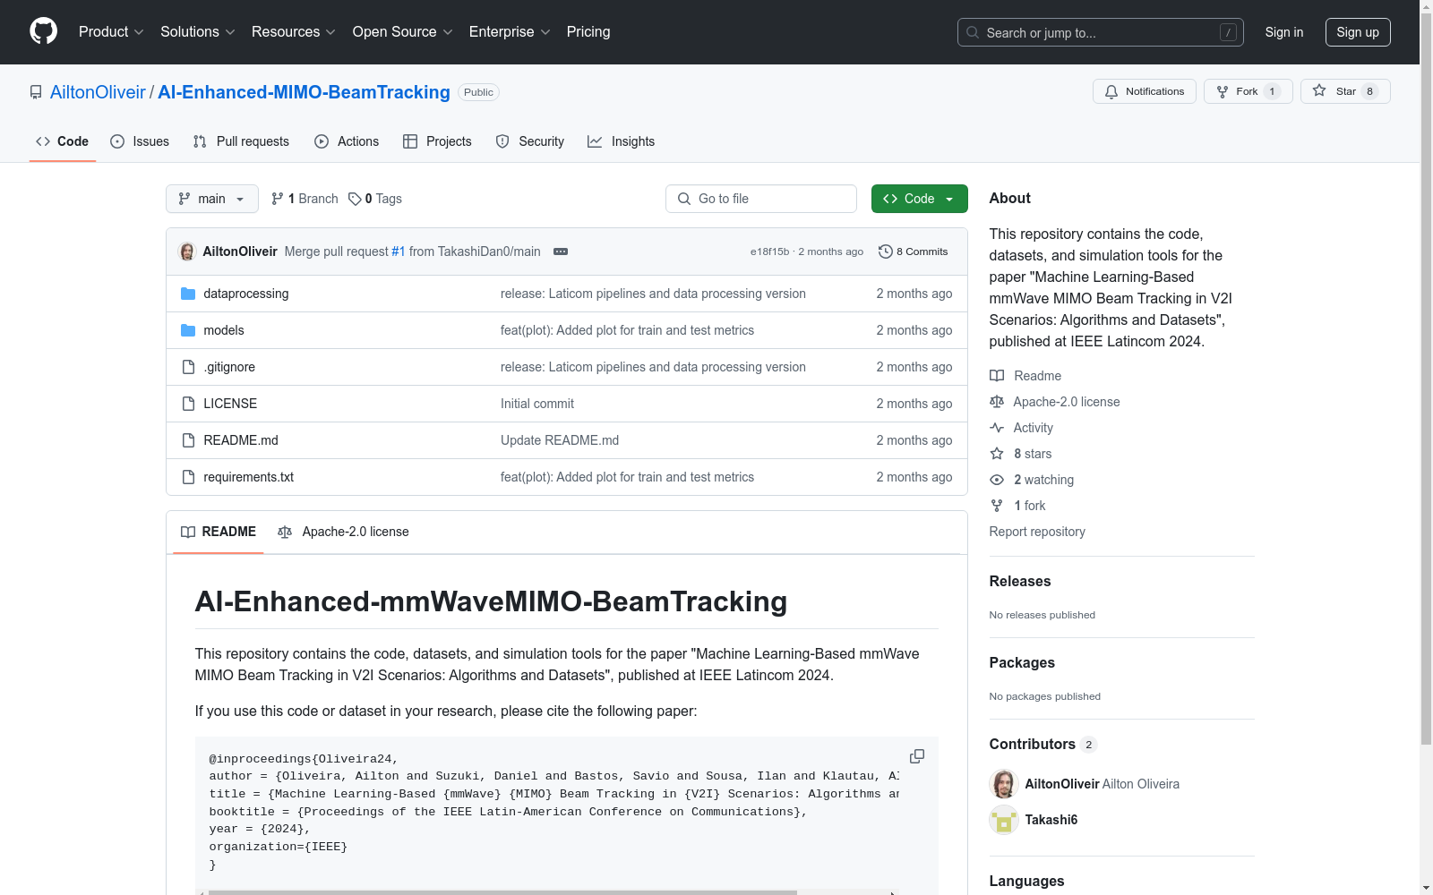Open the green Code dropdown button
The height and width of the screenshot is (895, 1433).
[x=919, y=199]
